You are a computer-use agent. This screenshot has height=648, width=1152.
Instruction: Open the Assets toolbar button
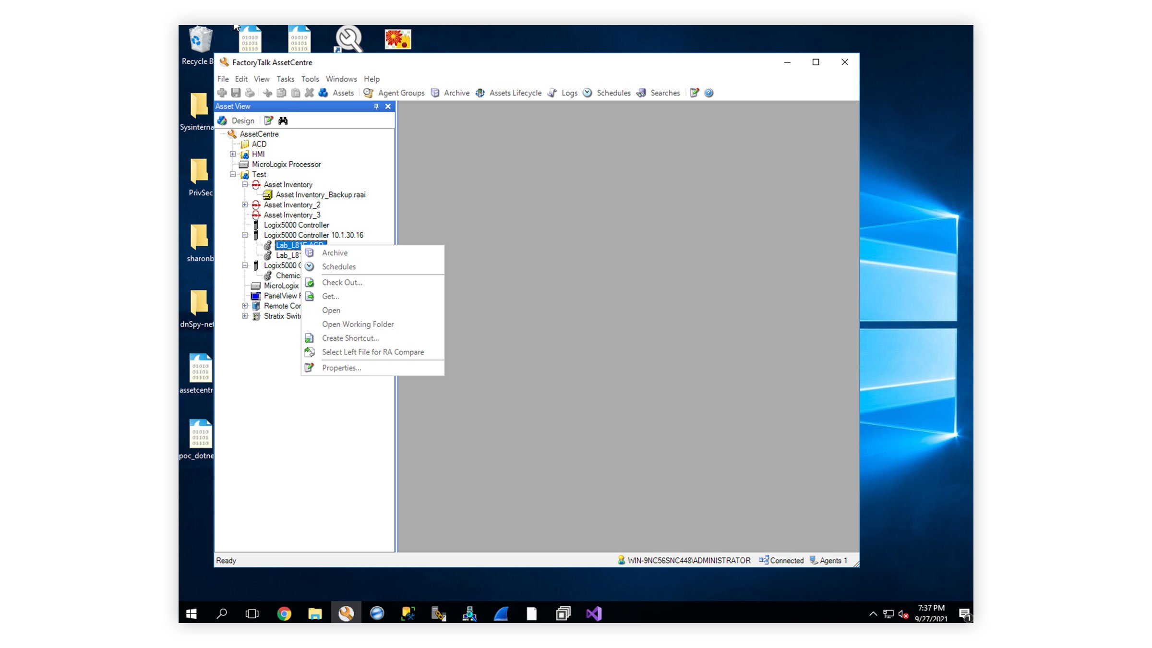(x=336, y=93)
